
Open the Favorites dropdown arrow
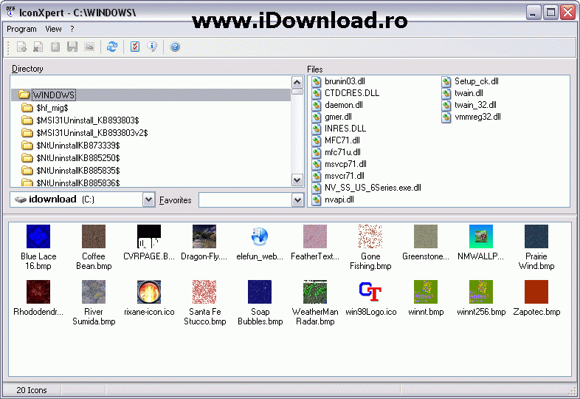(297, 200)
